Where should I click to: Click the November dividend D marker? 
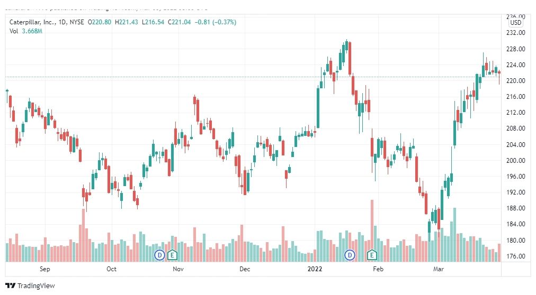click(159, 255)
